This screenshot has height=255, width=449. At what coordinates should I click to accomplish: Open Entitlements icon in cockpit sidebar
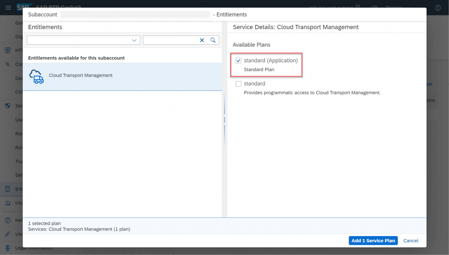coord(8,189)
